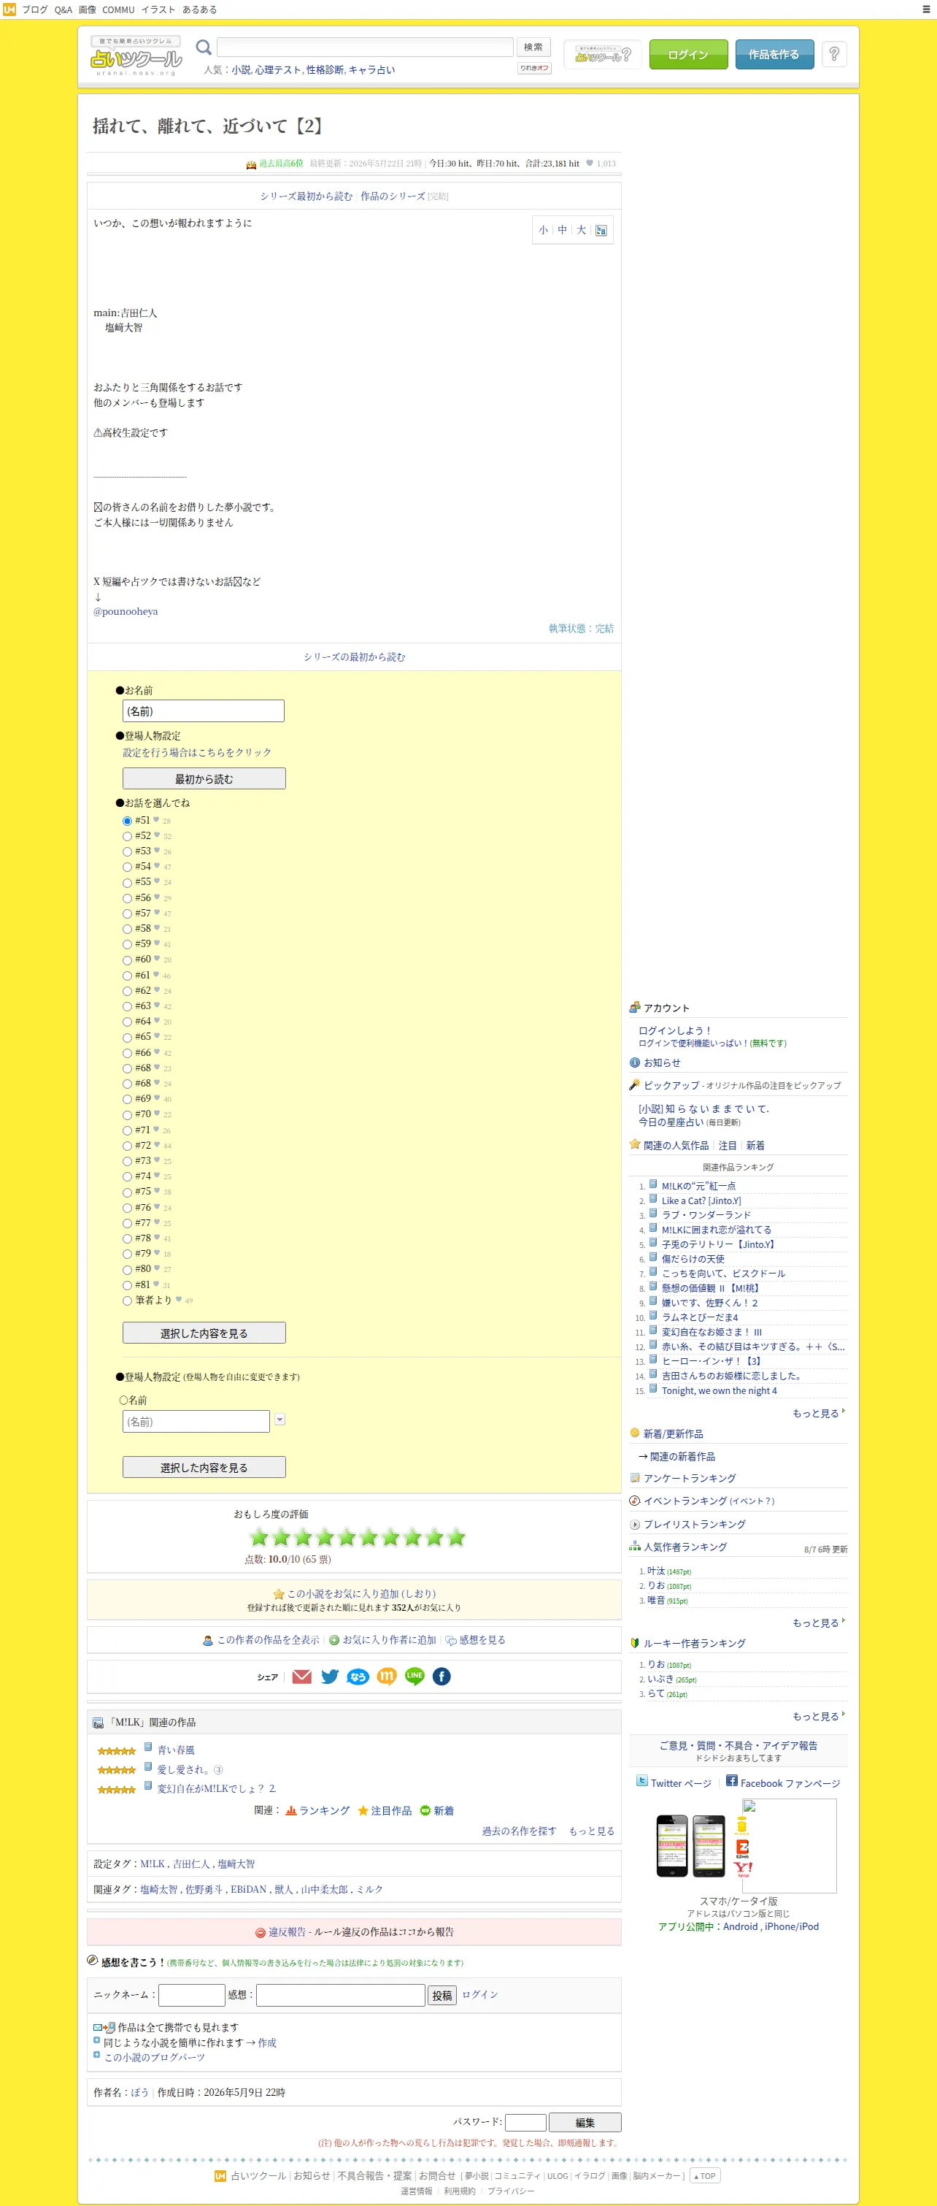The image size is (937, 2206).
Task: Open the help question mark icon in header
Action: coord(834,54)
